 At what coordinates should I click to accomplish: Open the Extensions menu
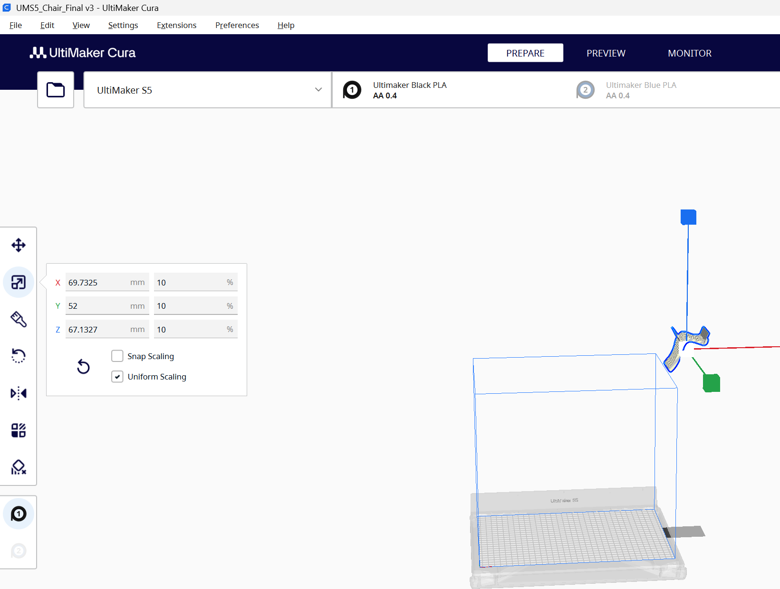coord(176,25)
